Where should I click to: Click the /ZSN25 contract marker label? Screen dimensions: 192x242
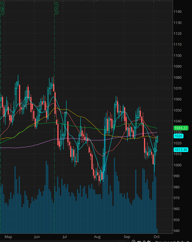[x=3, y=8]
